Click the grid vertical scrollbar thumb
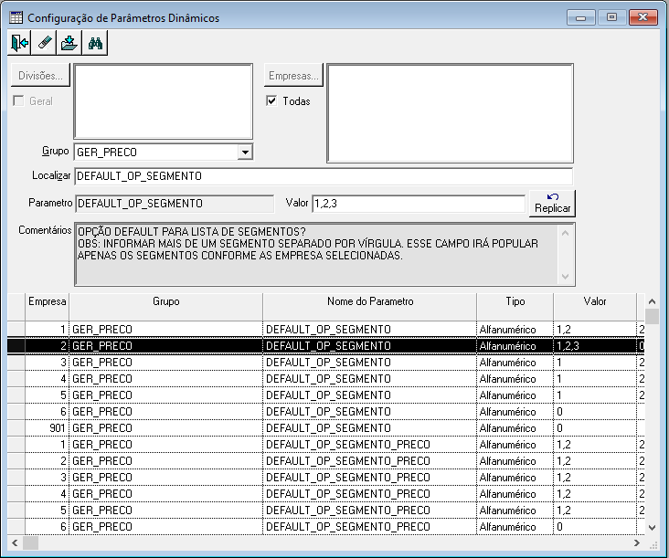The height and width of the screenshot is (558, 669). 652,316
